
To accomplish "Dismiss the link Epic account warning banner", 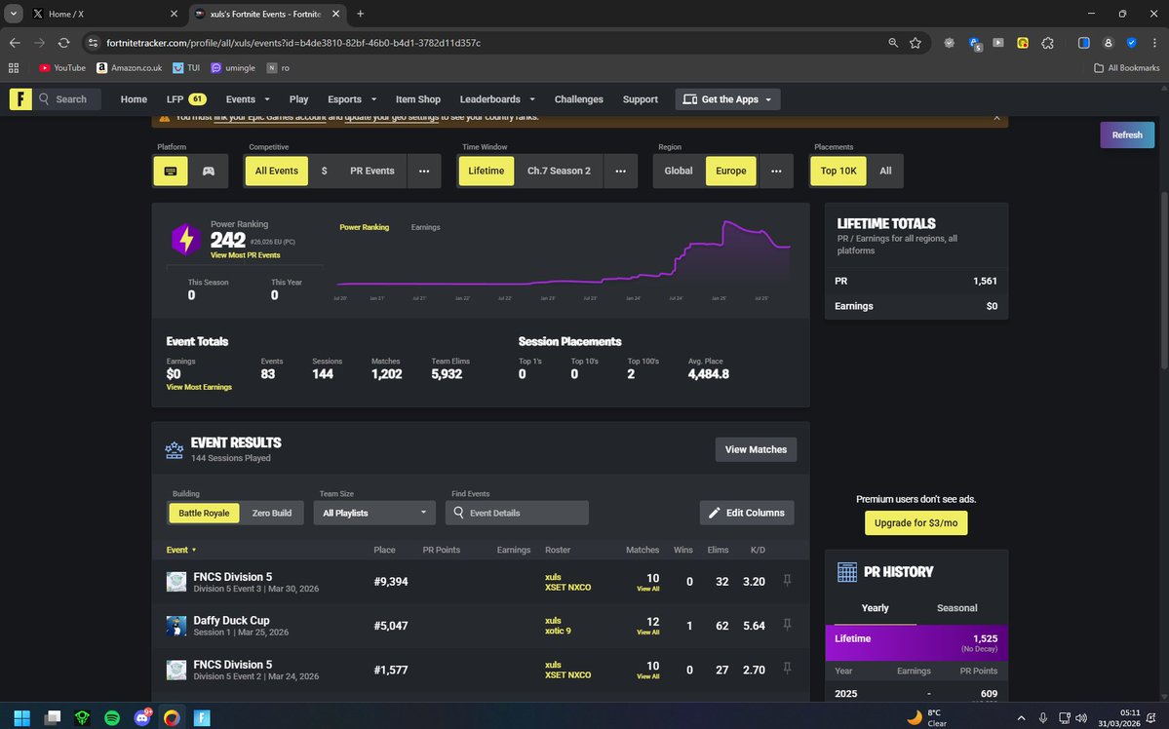I will [x=996, y=118].
